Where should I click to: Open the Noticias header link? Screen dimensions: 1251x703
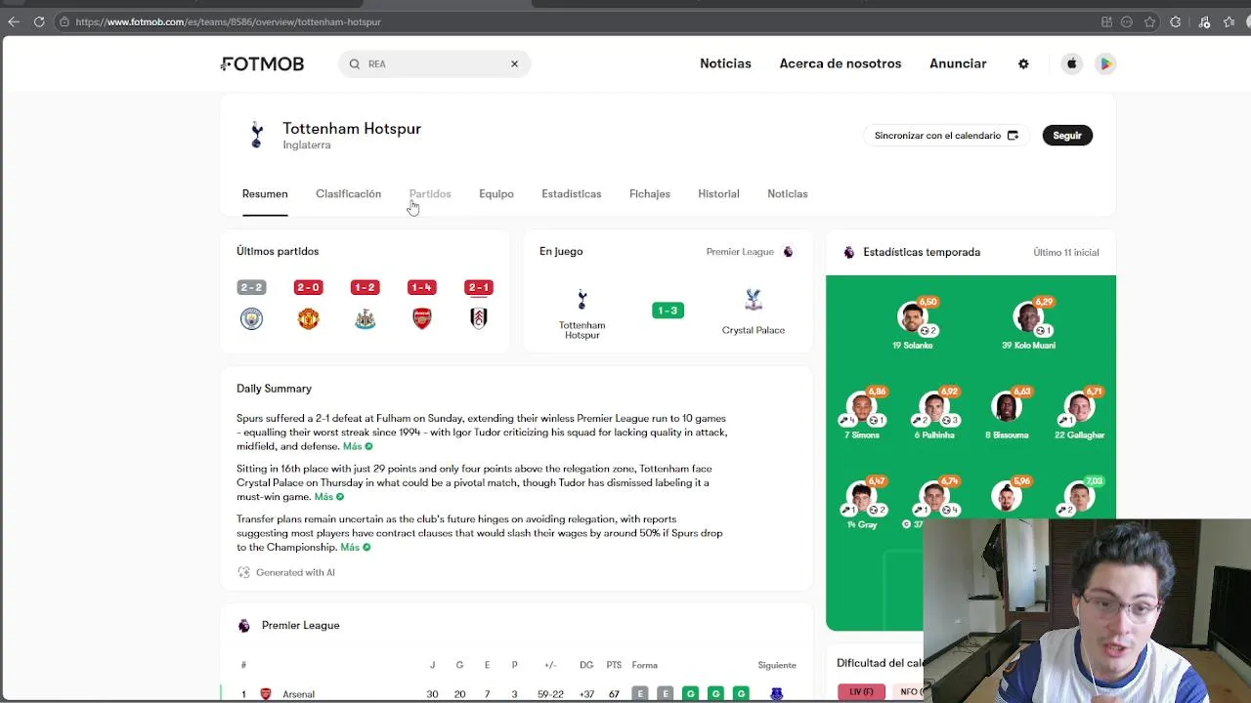725,63
